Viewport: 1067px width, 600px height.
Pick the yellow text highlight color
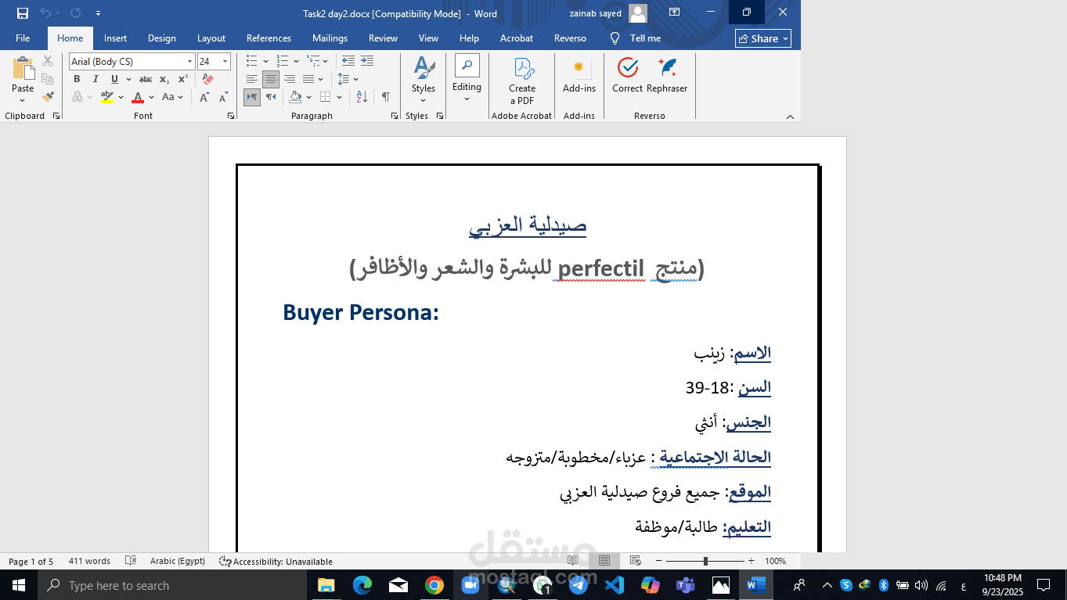pyautogui.click(x=108, y=98)
